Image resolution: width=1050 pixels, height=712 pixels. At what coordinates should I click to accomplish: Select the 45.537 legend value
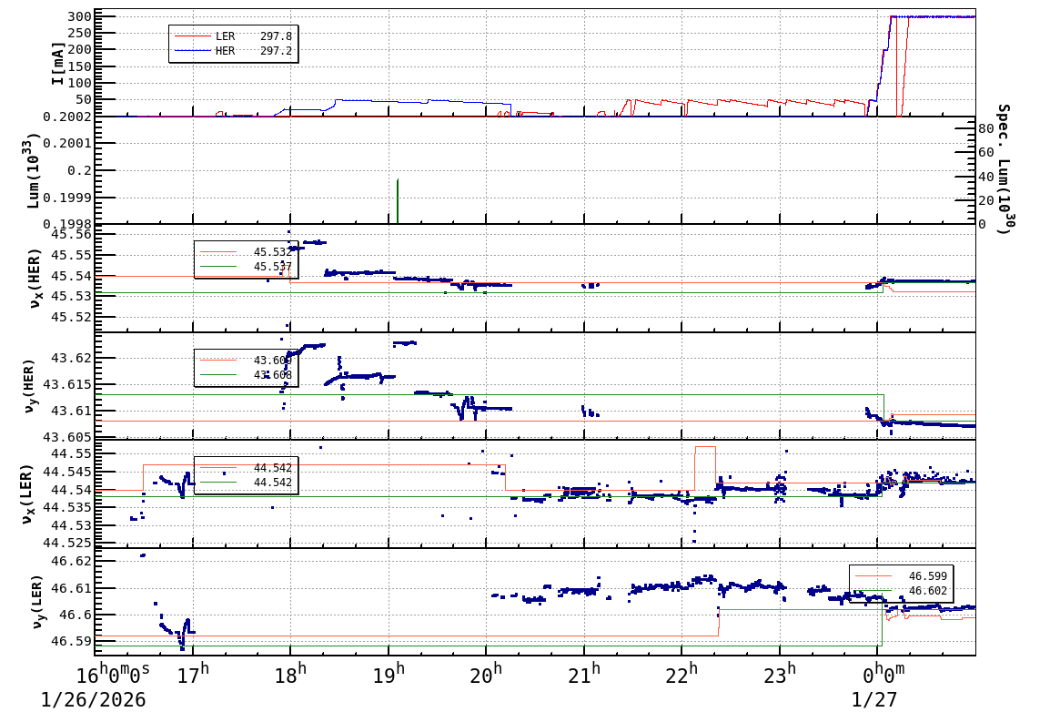[x=273, y=267]
